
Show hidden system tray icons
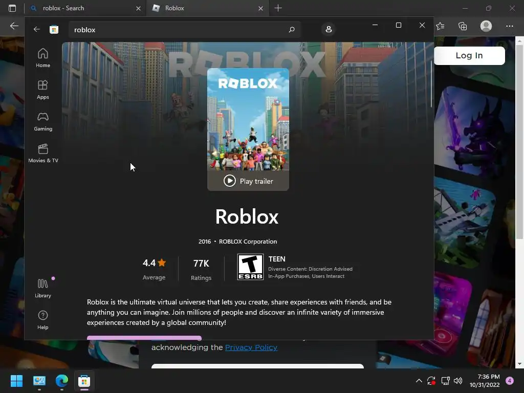(x=419, y=381)
